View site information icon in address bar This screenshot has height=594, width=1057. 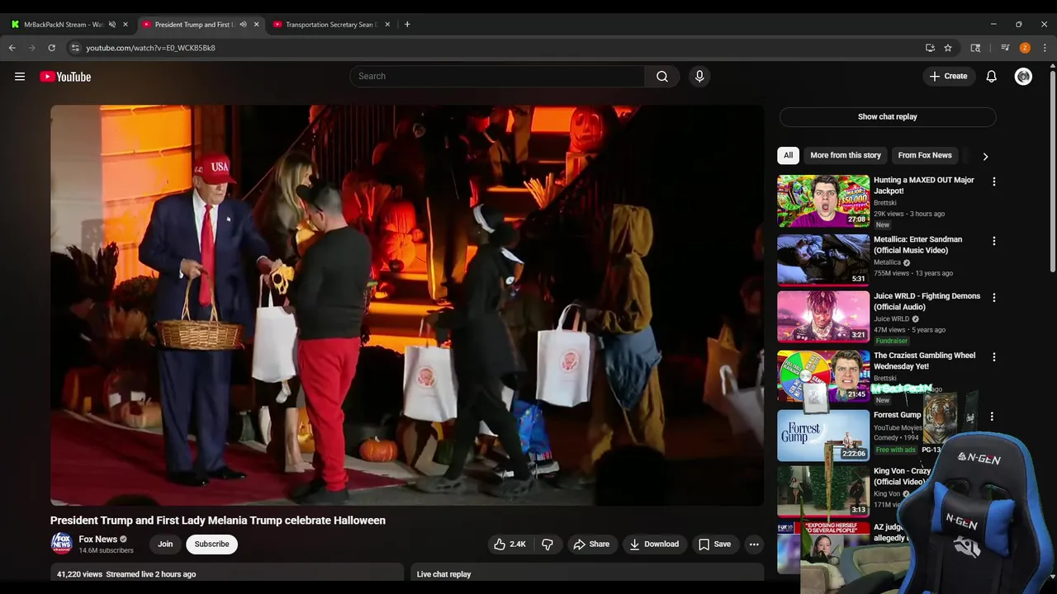(75, 48)
